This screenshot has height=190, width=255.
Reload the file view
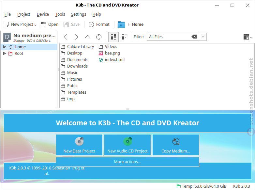pos(99,37)
